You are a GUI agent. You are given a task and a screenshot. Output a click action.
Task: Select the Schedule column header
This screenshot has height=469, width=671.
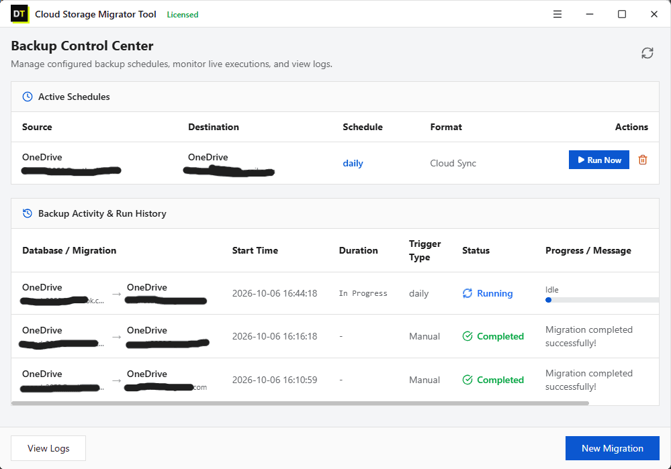pyautogui.click(x=363, y=127)
